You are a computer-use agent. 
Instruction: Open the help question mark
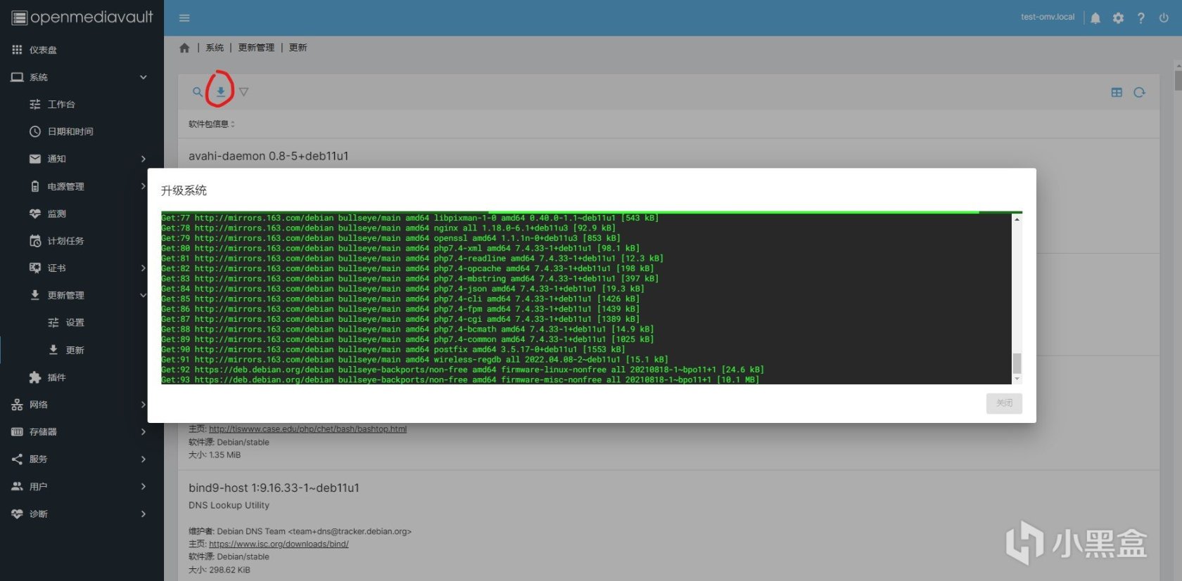point(1140,18)
